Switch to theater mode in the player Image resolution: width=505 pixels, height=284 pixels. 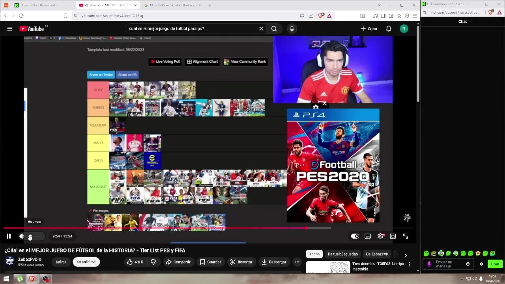click(393, 236)
